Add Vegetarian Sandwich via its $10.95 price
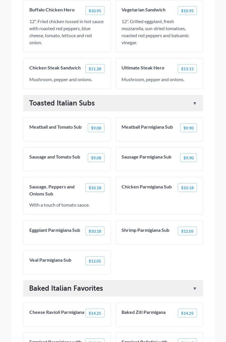 pyautogui.click(x=187, y=11)
